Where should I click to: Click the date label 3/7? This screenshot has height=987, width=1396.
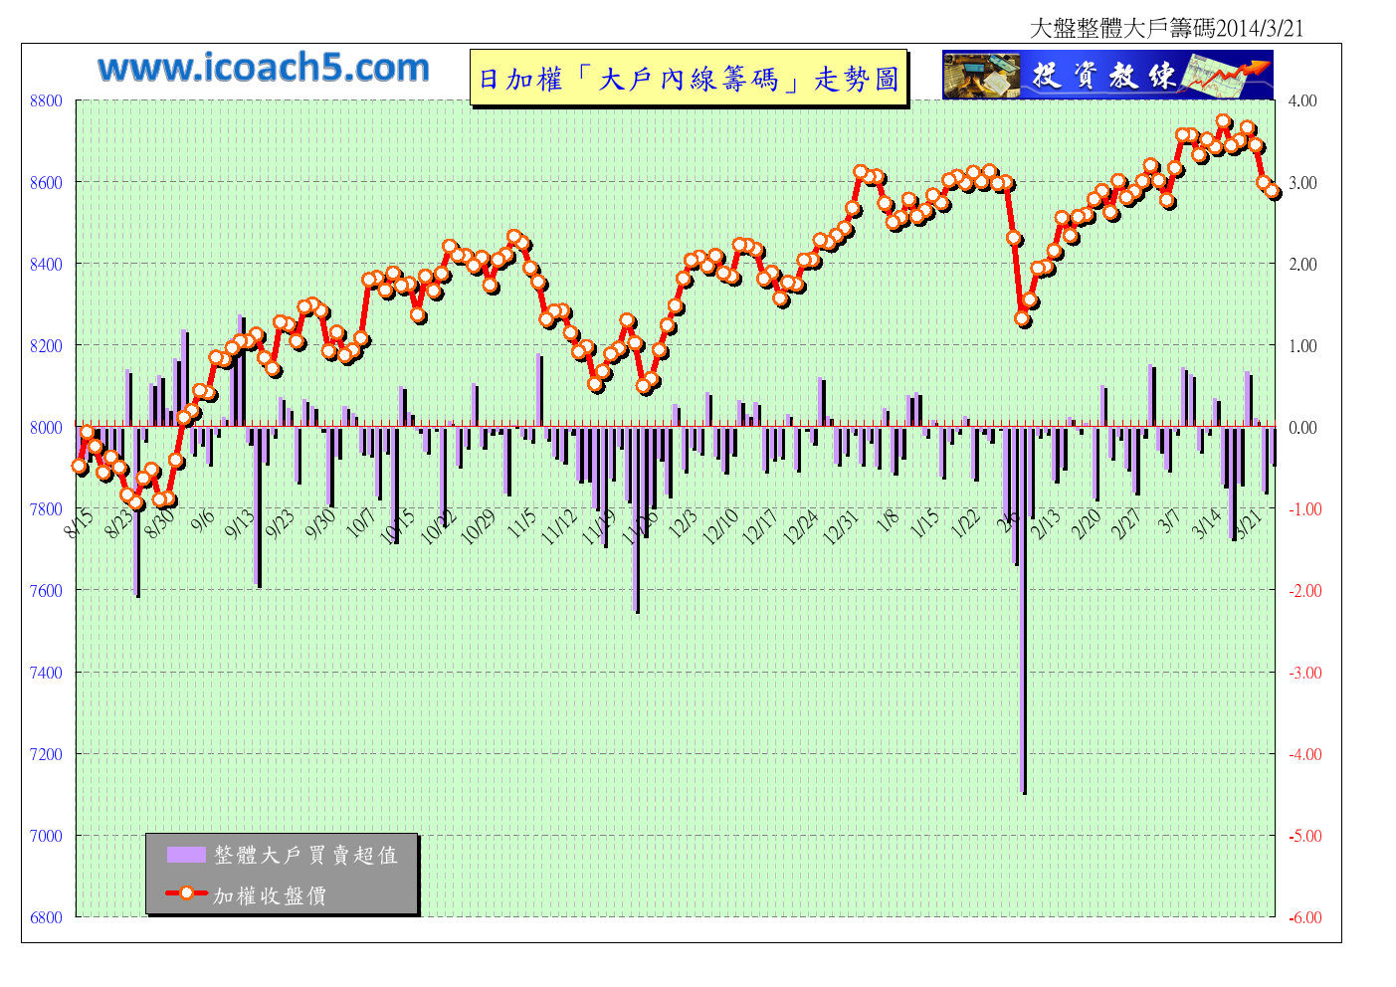point(1171,520)
